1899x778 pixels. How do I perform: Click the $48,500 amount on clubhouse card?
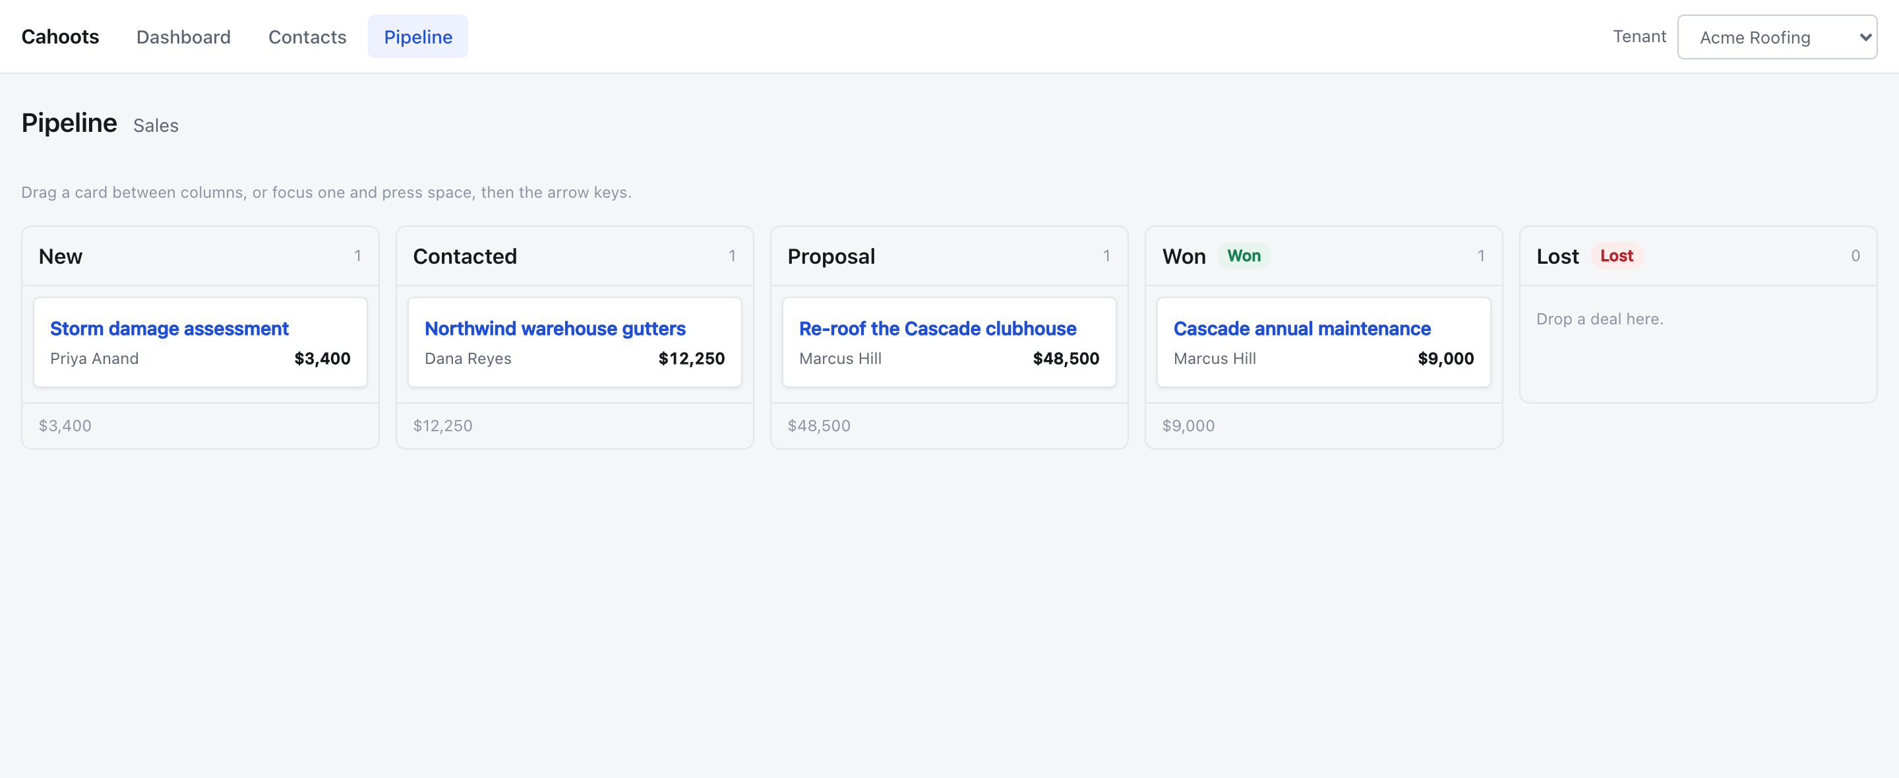coord(1066,359)
